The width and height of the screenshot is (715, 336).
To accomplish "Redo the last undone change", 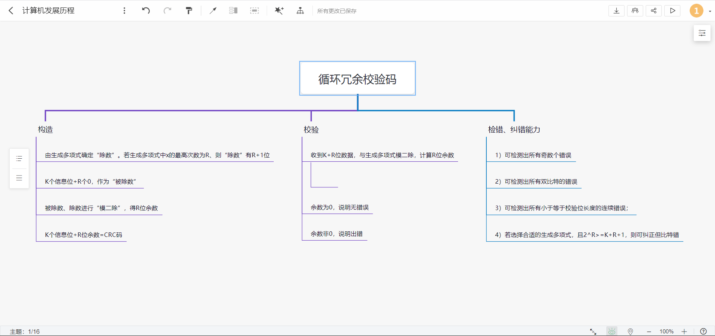I will pos(168,10).
